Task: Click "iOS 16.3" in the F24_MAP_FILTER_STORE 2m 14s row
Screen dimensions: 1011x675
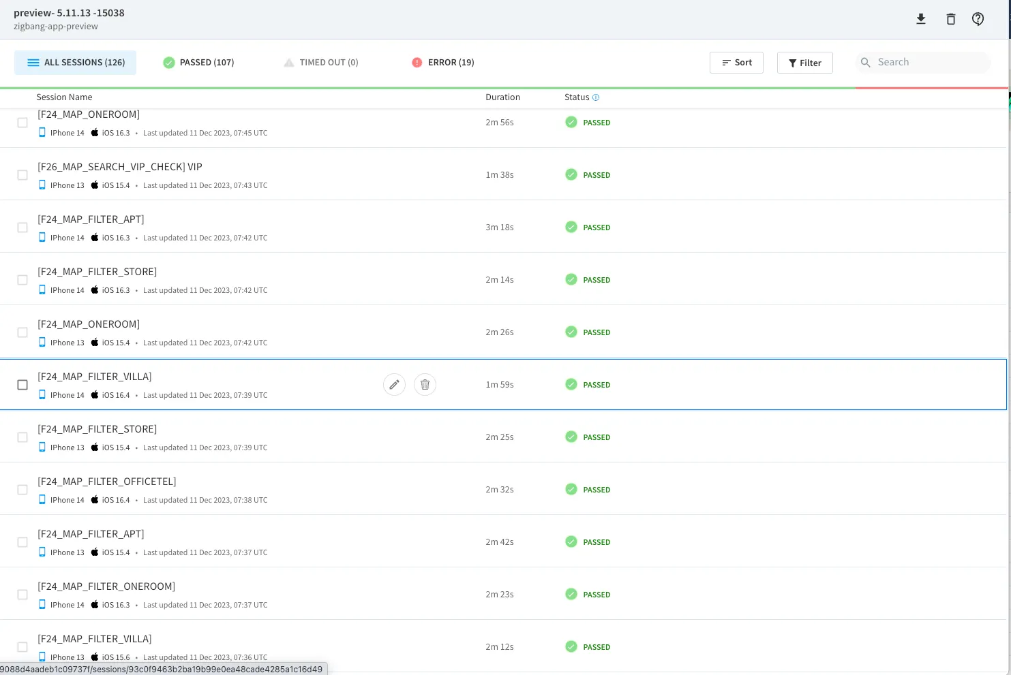Action: coord(116,290)
